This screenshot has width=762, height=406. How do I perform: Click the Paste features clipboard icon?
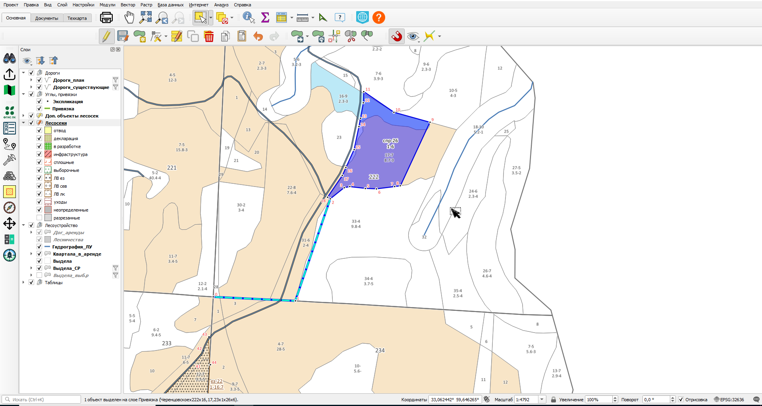pyautogui.click(x=242, y=37)
